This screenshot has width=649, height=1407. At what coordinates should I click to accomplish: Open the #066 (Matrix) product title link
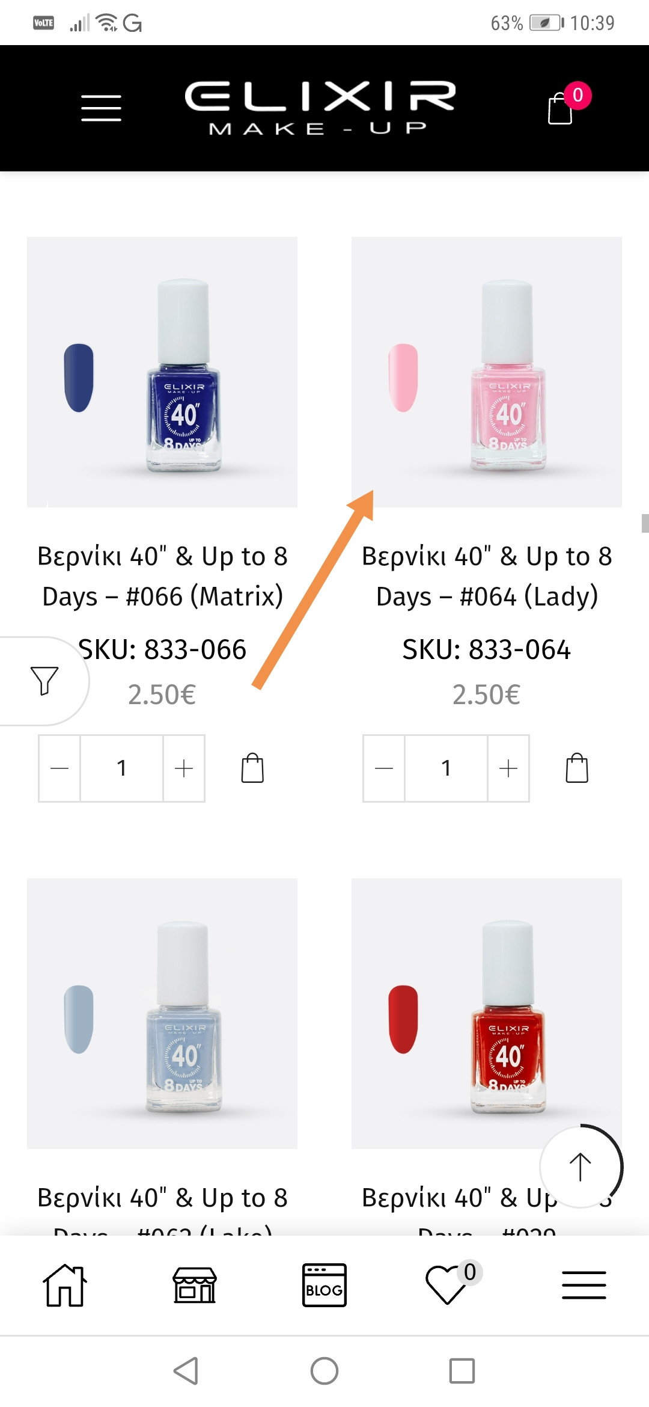click(x=162, y=576)
